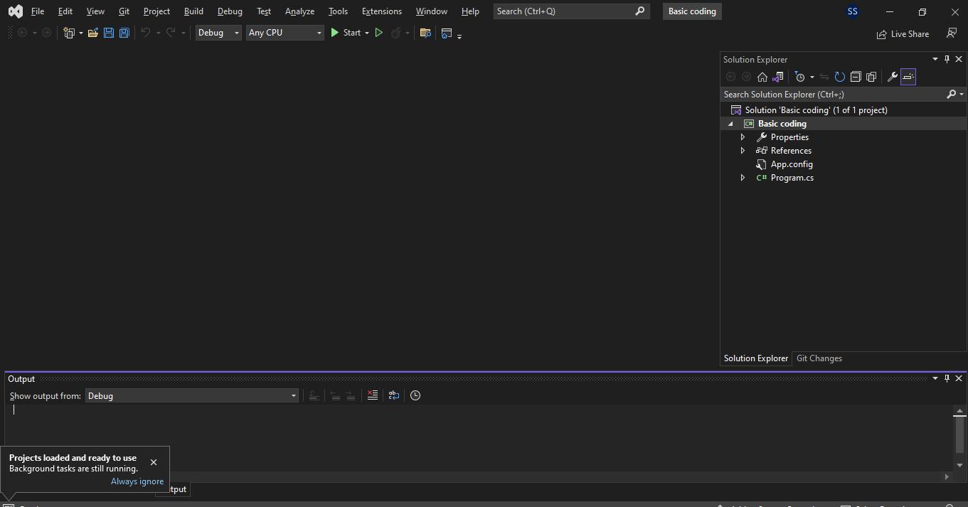The width and height of the screenshot is (968, 507).
Task: Click the Live Share button
Action: click(903, 33)
